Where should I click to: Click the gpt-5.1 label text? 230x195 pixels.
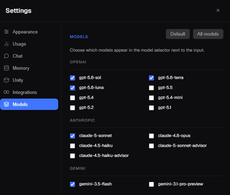coord(164,107)
